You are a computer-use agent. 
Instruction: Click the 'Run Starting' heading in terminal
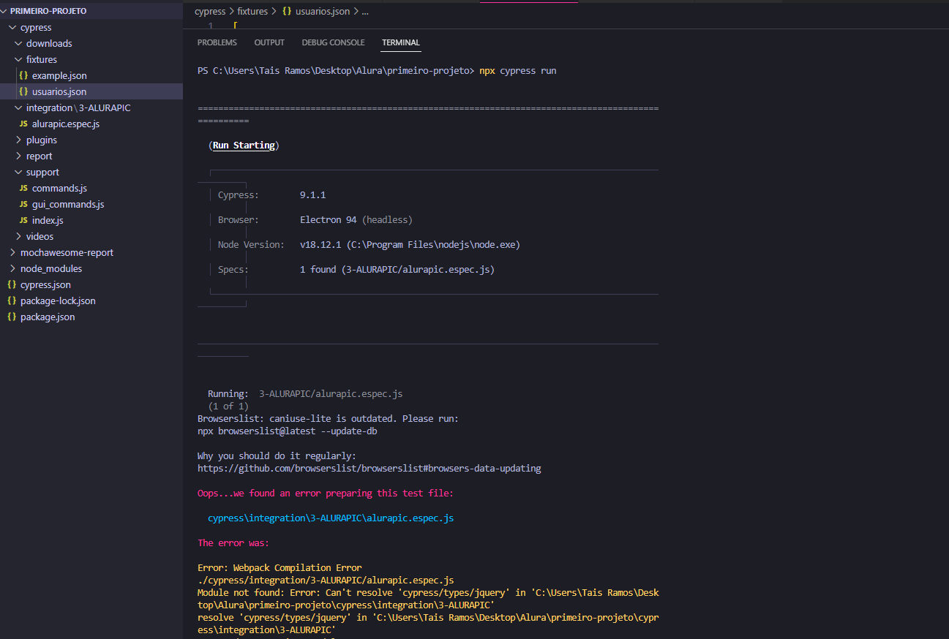tap(244, 145)
